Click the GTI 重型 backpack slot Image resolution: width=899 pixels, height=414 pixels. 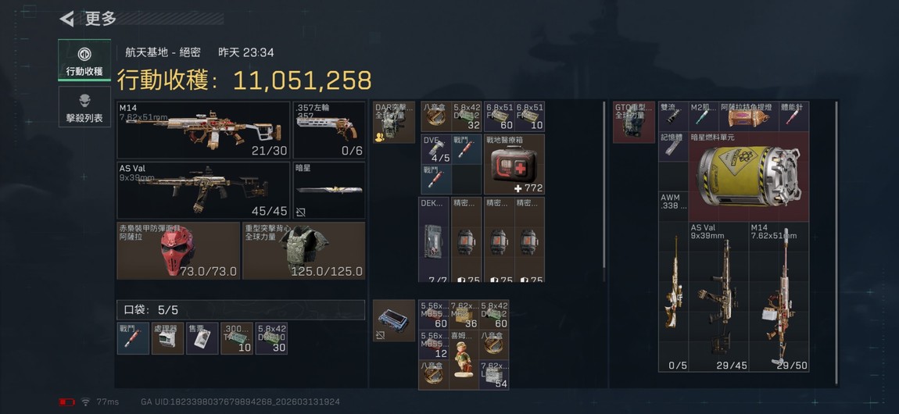[x=634, y=122]
